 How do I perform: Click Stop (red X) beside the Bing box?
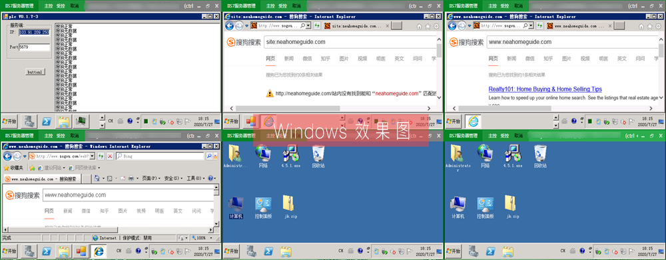pos(110,157)
